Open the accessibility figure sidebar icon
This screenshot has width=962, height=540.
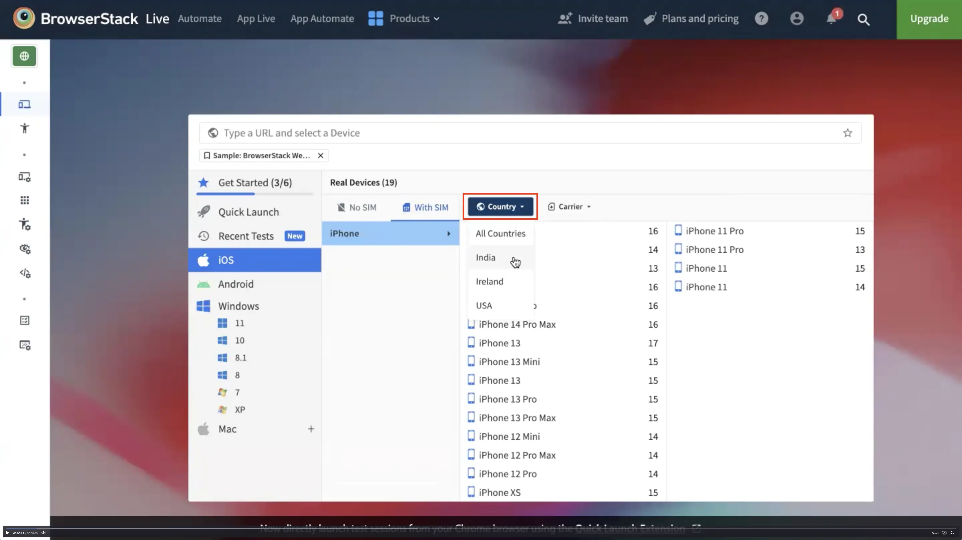pyautogui.click(x=25, y=128)
